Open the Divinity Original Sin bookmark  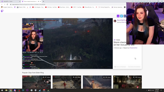click(104, 7)
